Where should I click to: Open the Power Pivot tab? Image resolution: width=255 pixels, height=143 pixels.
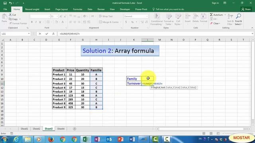click(141, 9)
